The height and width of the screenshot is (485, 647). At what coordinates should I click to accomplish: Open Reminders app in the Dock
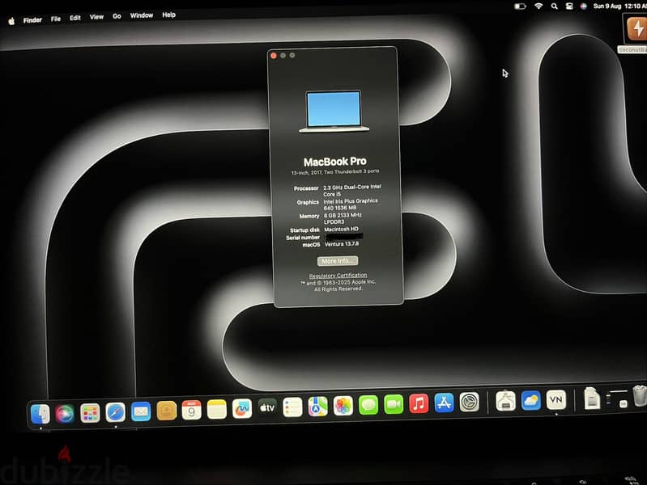tap(292, 407)
